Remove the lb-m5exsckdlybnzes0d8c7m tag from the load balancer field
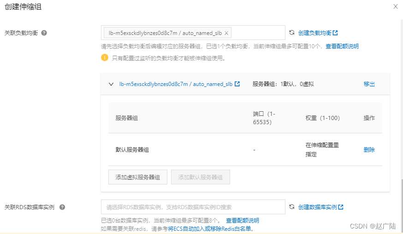Screen dimensions: 403x234 click(226, 33)
